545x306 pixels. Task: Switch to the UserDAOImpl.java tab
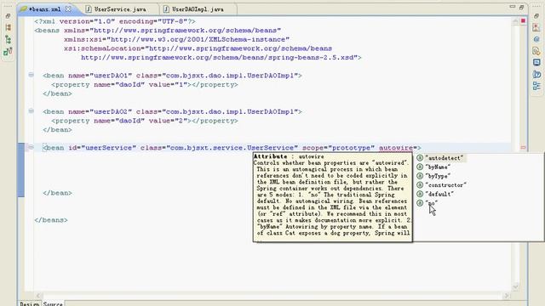198,9
